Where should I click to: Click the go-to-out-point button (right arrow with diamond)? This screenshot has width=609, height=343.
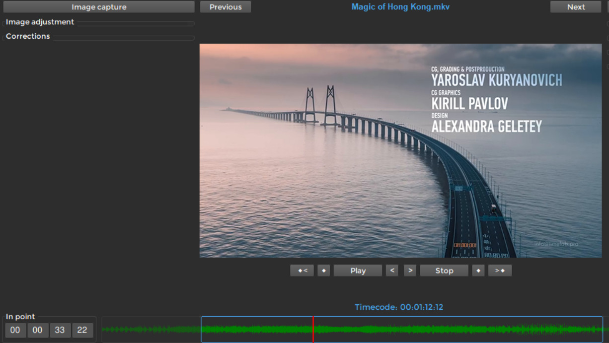point(500,271)
